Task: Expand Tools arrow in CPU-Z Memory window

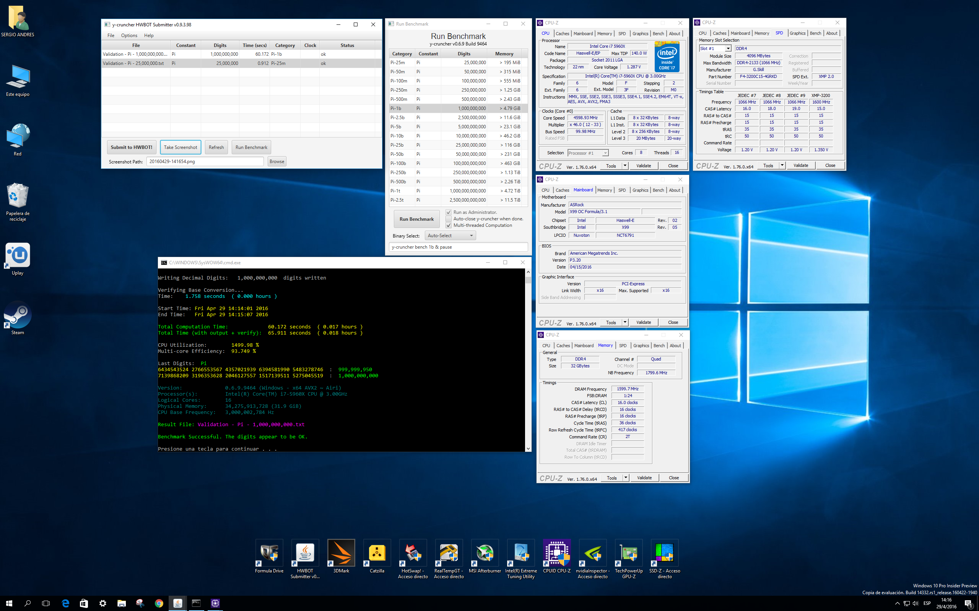Action: [626, 478]
